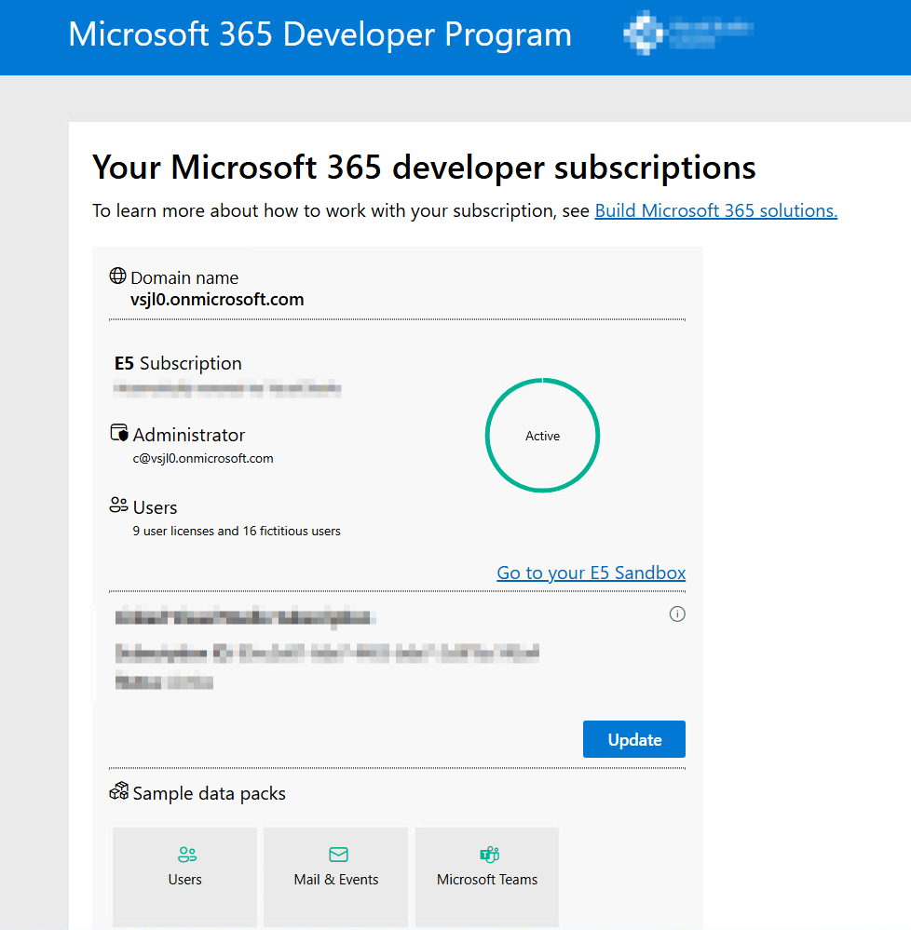This screenshot has width=911, height=930.
Task: Click the Microsoft 365 Developer Program title
Action: coord(320,34)
